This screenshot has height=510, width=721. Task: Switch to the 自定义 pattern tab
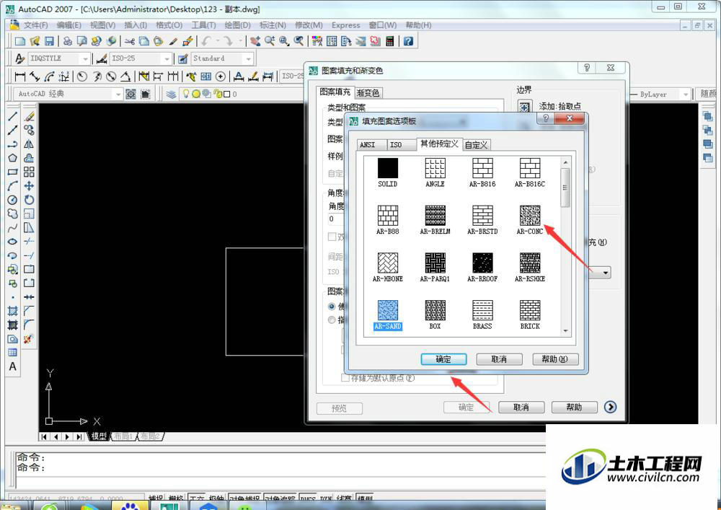[x=476, y=145]
